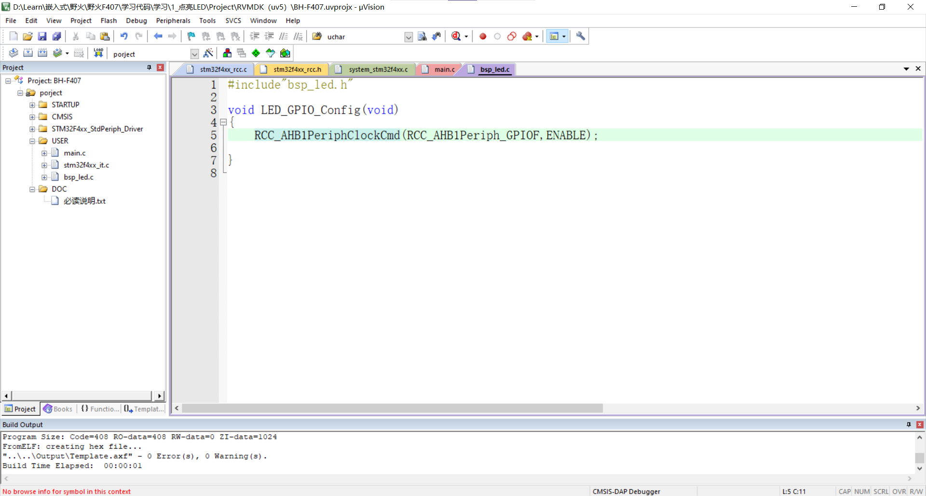Indent selected lines icon
926x496 pixels.
pos(255,36)
